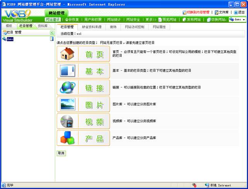Click the 本地 Intranet computer icon
The width and height of the screenshot is (248, 189).
(x=207, y=185)
